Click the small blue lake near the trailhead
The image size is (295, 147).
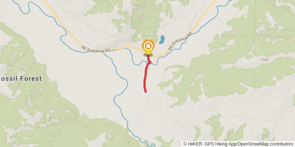pyautogui.click(x=162, y=40)
